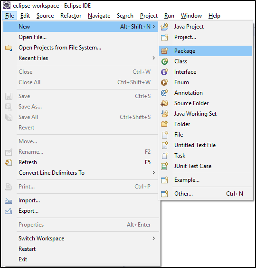Click the Revert entry
The height and width of the screenshot is (268, 256).
point(80,128)
